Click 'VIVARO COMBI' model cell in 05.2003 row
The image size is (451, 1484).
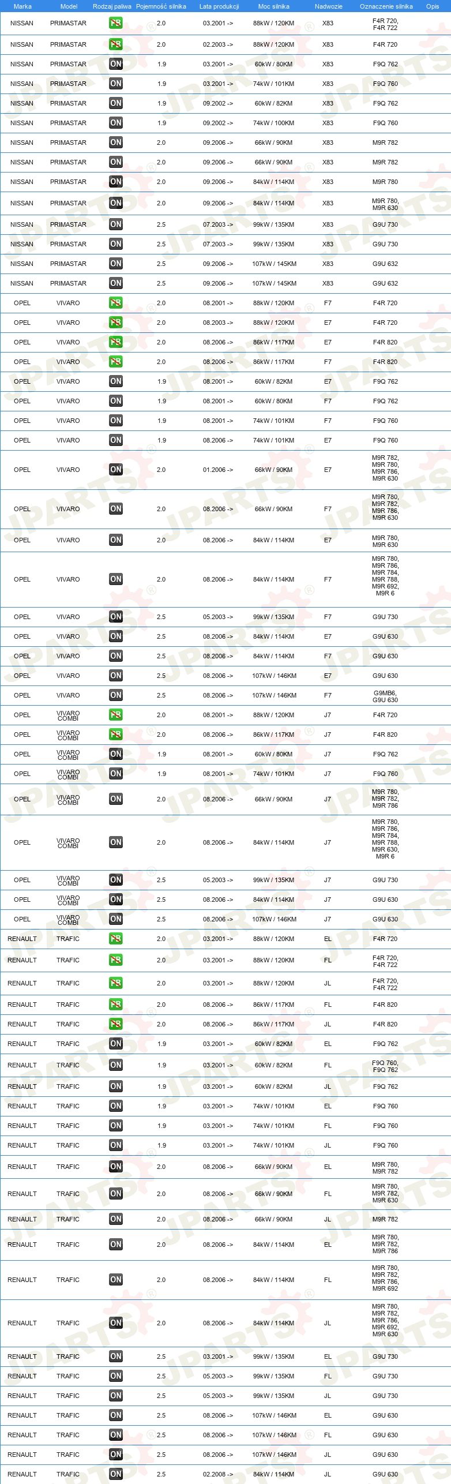pyautogui.click(x=68, y=881)
